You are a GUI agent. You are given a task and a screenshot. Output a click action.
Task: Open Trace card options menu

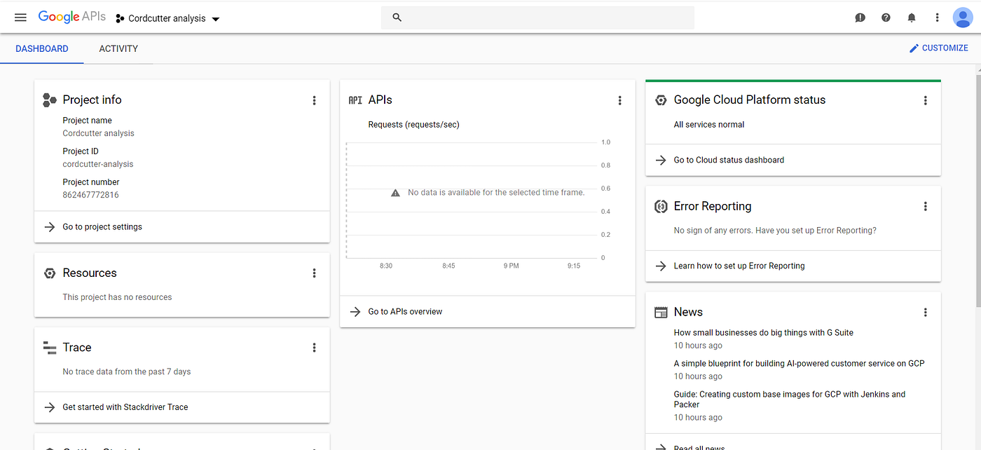point(314,348)
